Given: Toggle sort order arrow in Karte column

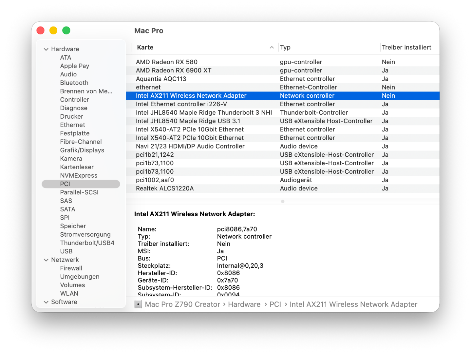Looking at the screenshot, I should pyautogui.click(x=272, y=48).
